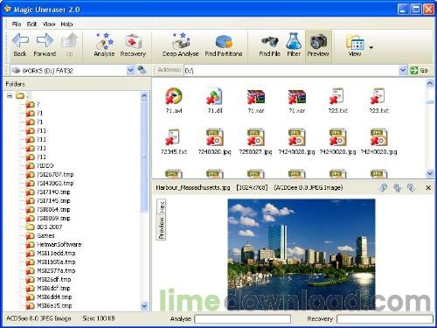
Task: Open the Recovery wizard icon
Action: 133,45
